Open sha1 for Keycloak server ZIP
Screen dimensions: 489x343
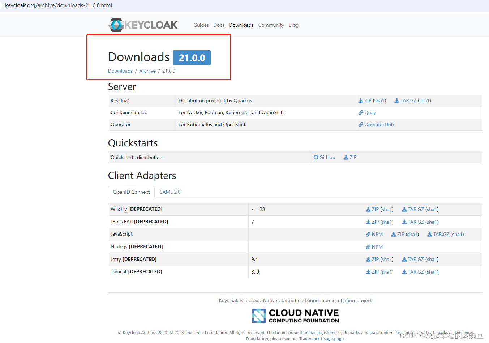(379, 100)
